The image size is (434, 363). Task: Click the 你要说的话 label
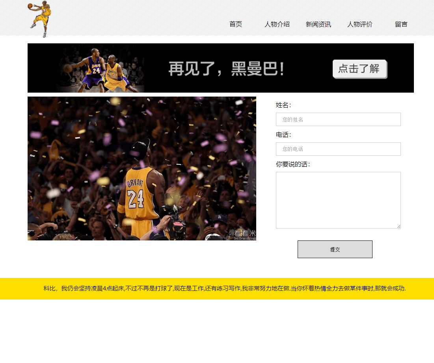(x=293, y=164)
